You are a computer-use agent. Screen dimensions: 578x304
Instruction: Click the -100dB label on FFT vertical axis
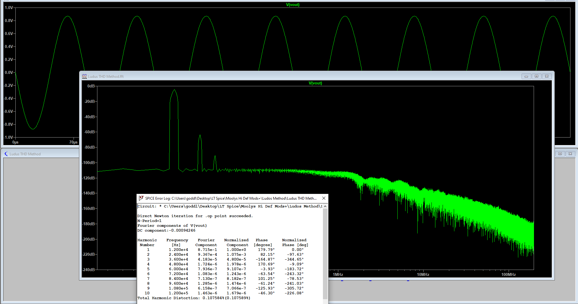pos(89,163)
